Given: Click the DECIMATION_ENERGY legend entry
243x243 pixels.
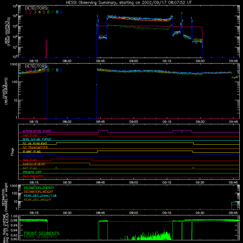Looking at the screenshot, I should pos(39,188).
